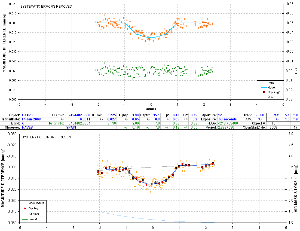This screenshot has width=300, height=231.
Task: Click the prior F2 value 0.82
Action: (194, 123)
